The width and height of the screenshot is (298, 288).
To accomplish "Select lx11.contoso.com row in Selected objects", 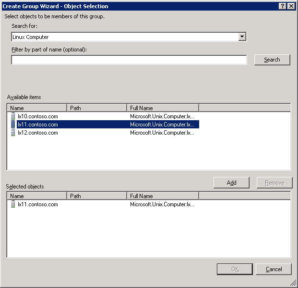I will point(37,204).
